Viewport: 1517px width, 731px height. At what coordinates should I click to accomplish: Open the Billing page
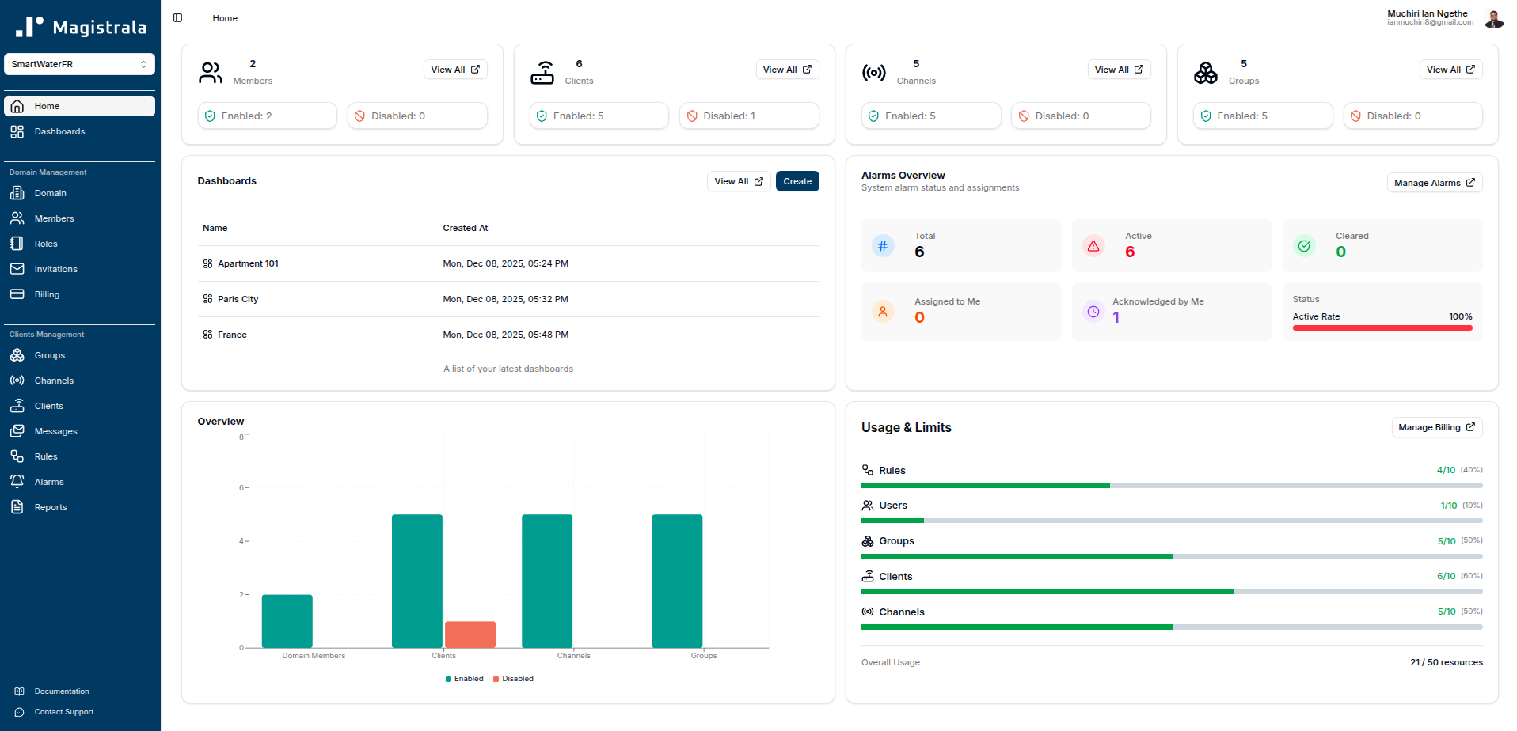[48, 294]
